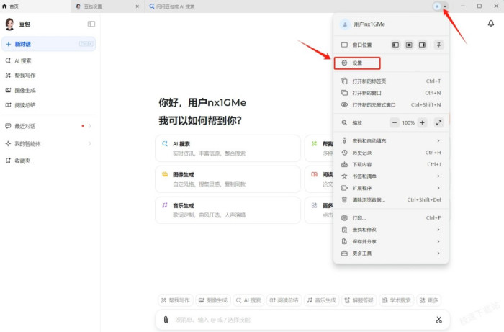Viewport: 504px width, 332px height.
Task: Open 阅读总结 in the sidebar
Action: tap(48, 105)
